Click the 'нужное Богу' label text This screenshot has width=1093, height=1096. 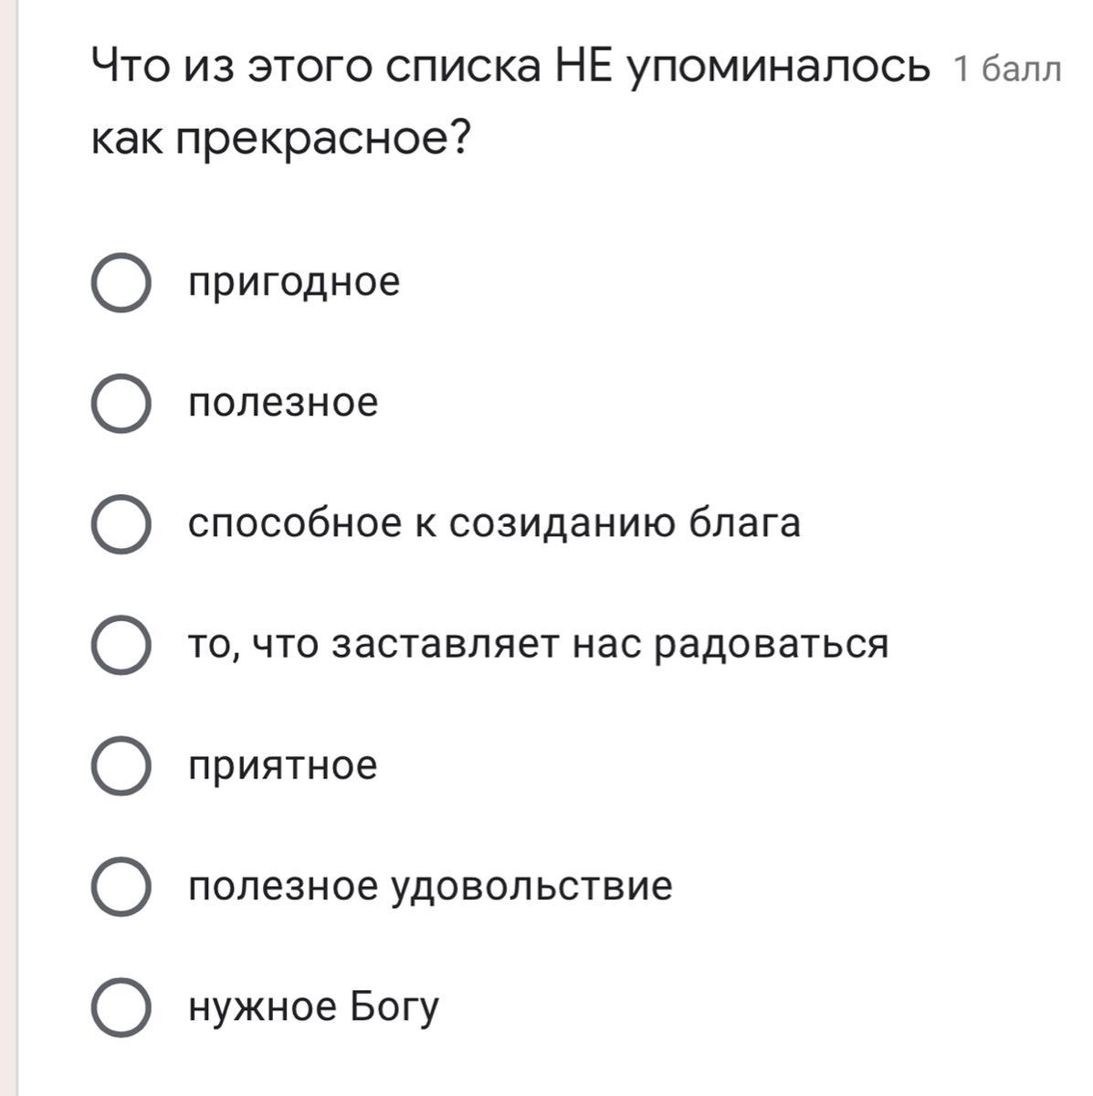[x=313, y=1007]
